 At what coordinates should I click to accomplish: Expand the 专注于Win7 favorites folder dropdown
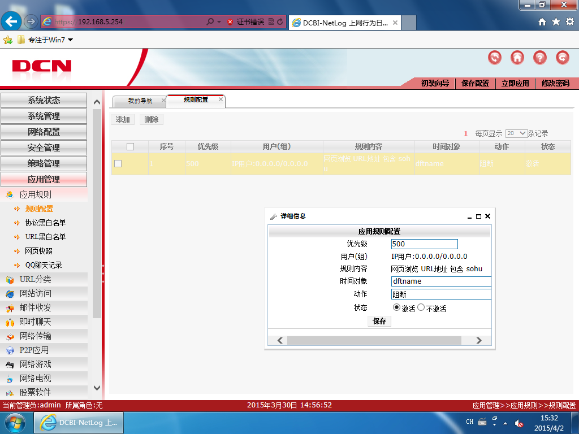tap(71, 40)
